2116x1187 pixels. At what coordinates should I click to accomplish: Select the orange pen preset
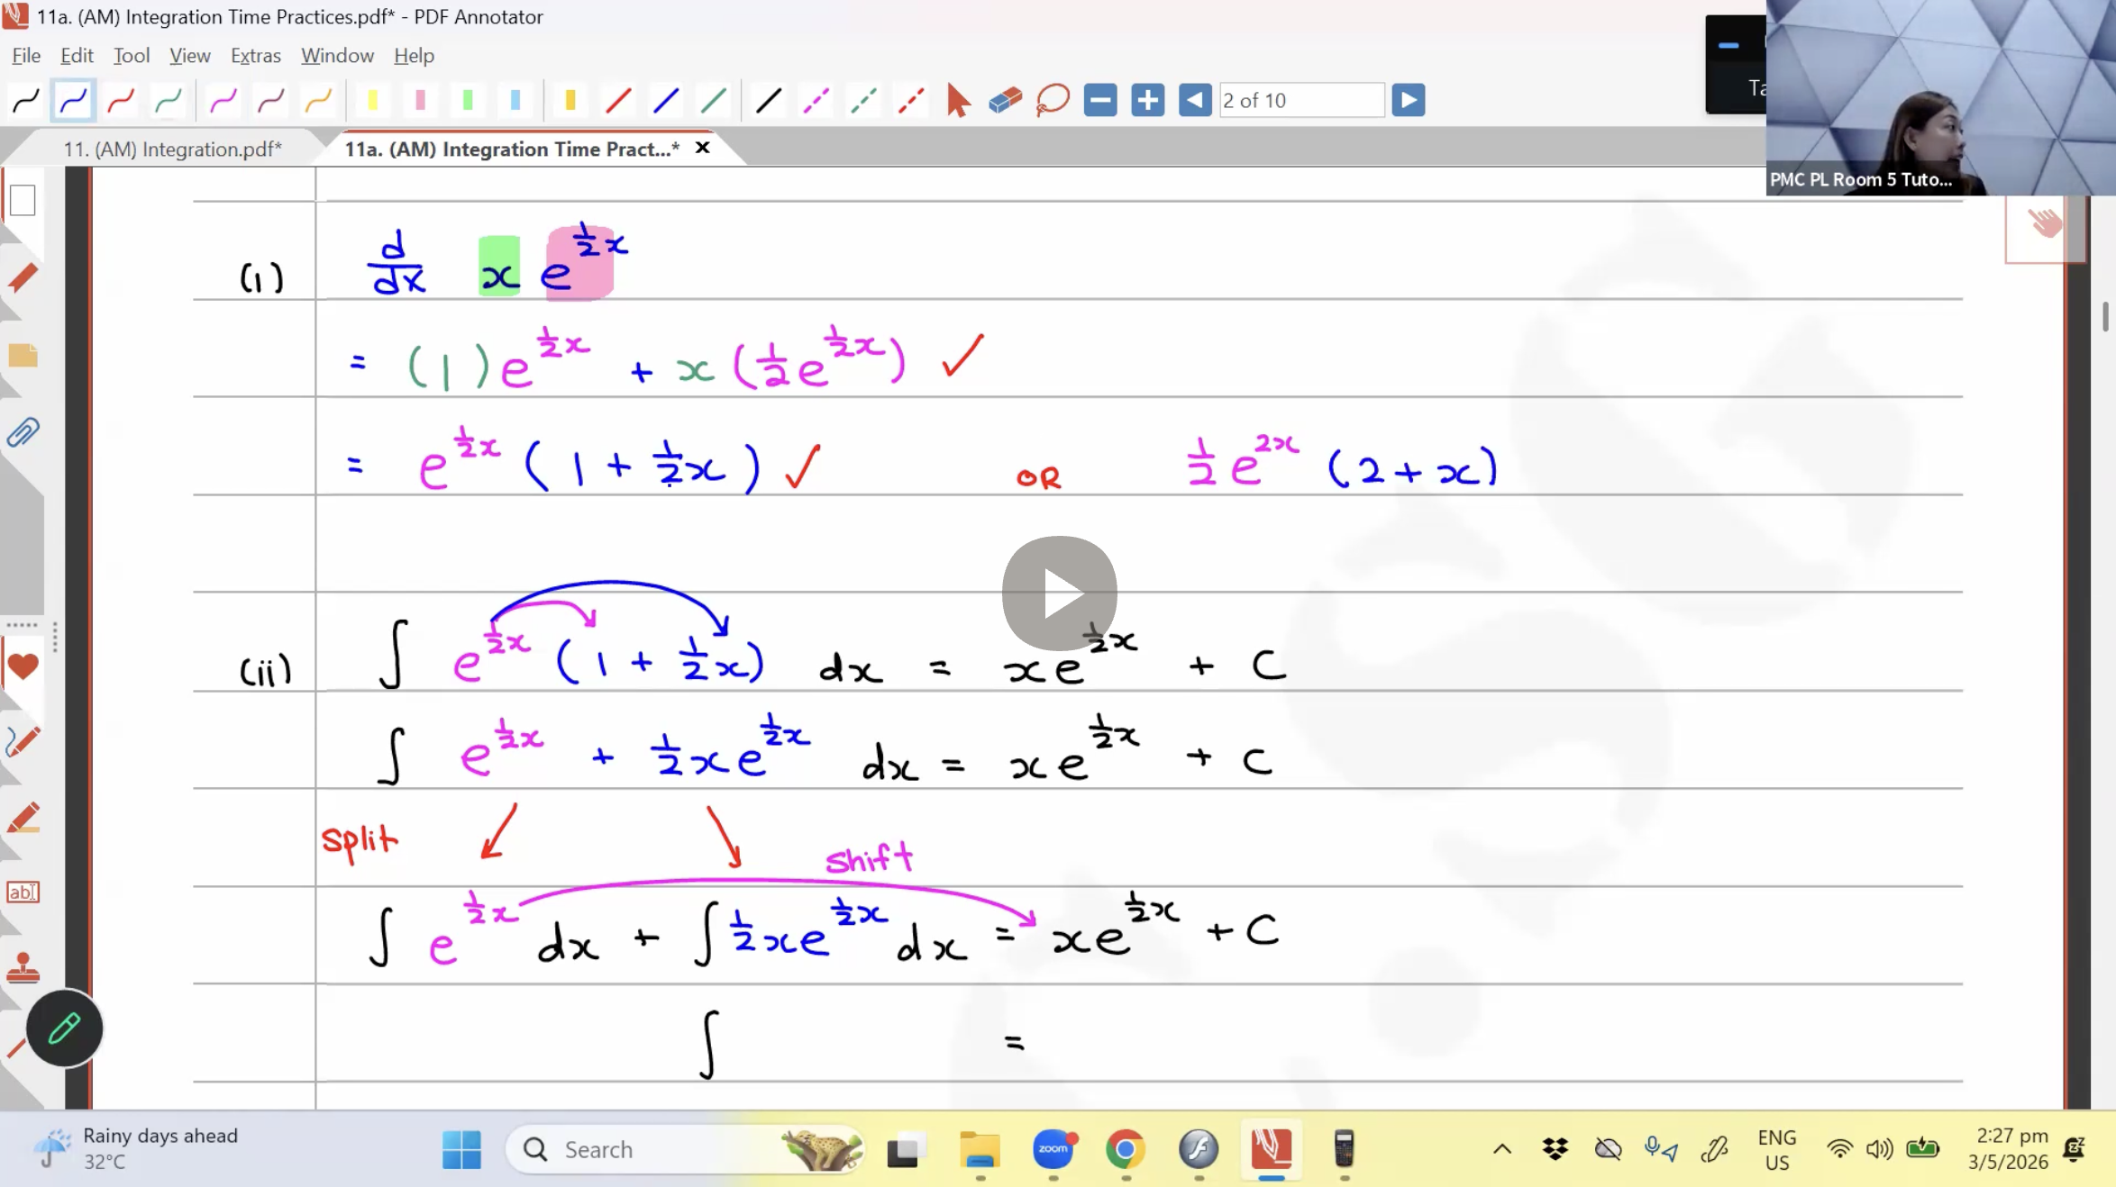[319, 100]
